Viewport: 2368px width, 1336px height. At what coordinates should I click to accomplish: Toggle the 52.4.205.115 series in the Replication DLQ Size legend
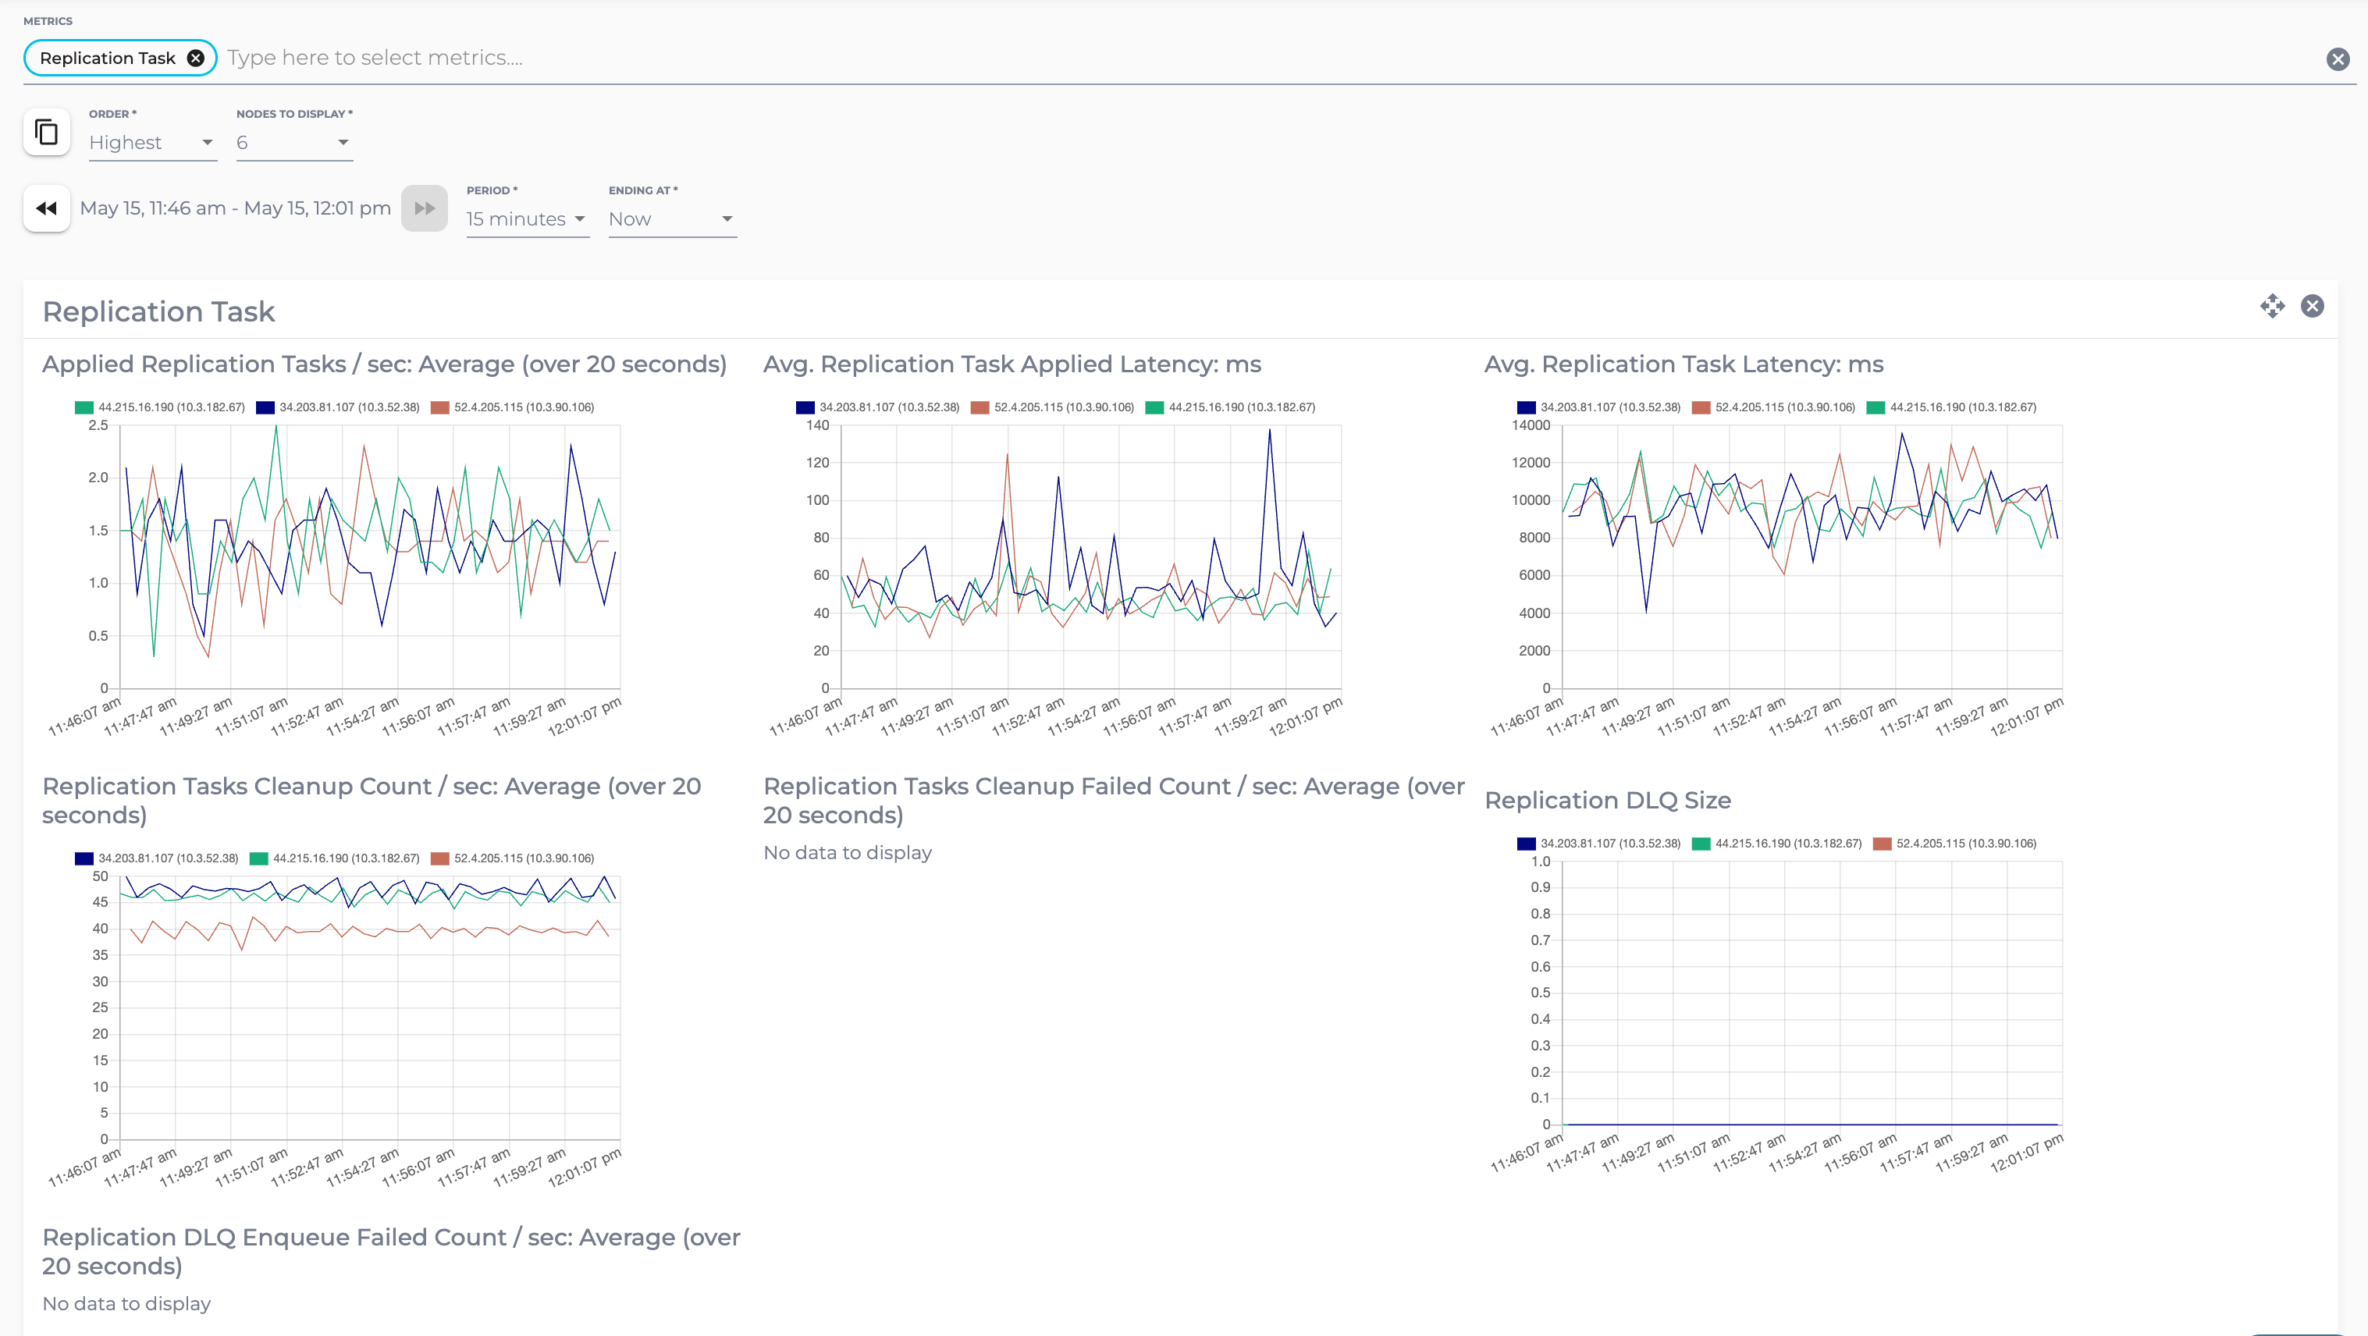(1965, 844)
